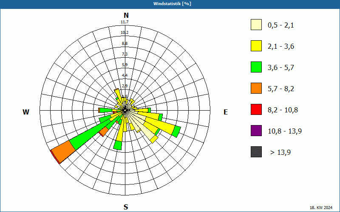The width and height of the screenshot is (340, 212).
Task: Click the '3,6 - 5,7' legend text
Action: click(x=281, y=68)
